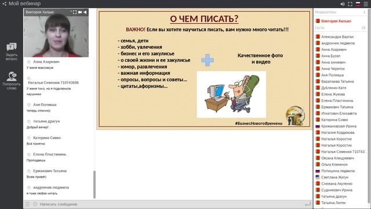371x209 pixels.
Task: Click Елена Пластинина's name in chat
Action: (50, 154)
